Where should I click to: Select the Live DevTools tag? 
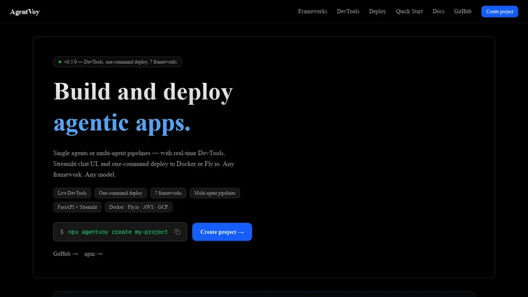[x=72, y=193]
